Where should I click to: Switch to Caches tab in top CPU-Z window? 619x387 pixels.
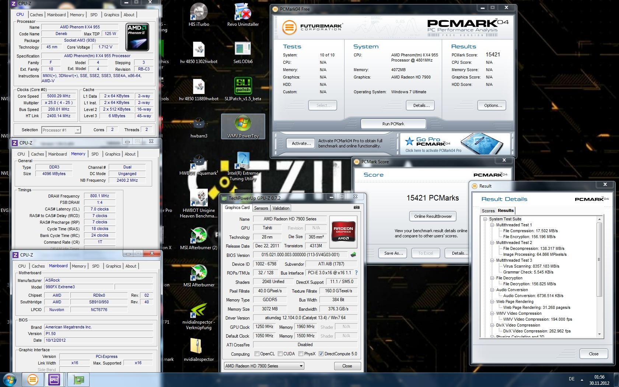click(36, 15)
